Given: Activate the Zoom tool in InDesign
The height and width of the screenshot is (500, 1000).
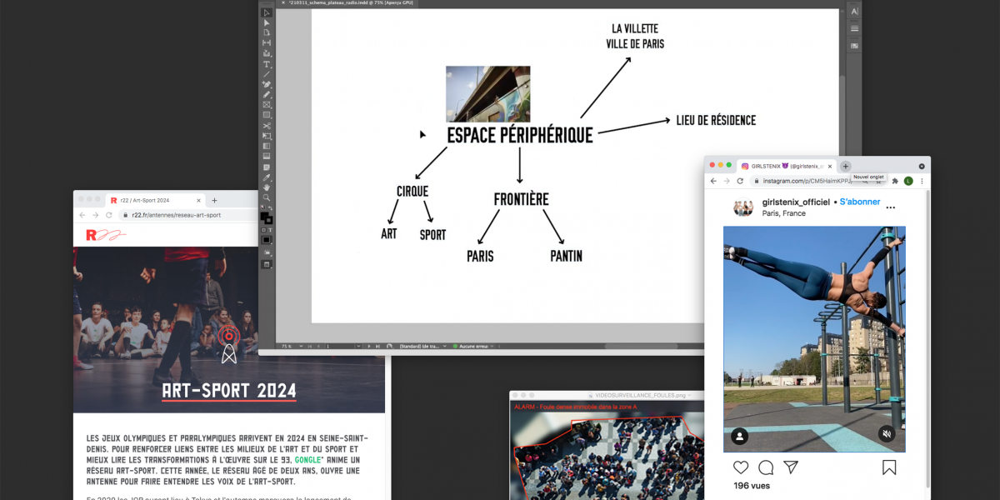Looking at the screenshot, I should tap(267, 197).
